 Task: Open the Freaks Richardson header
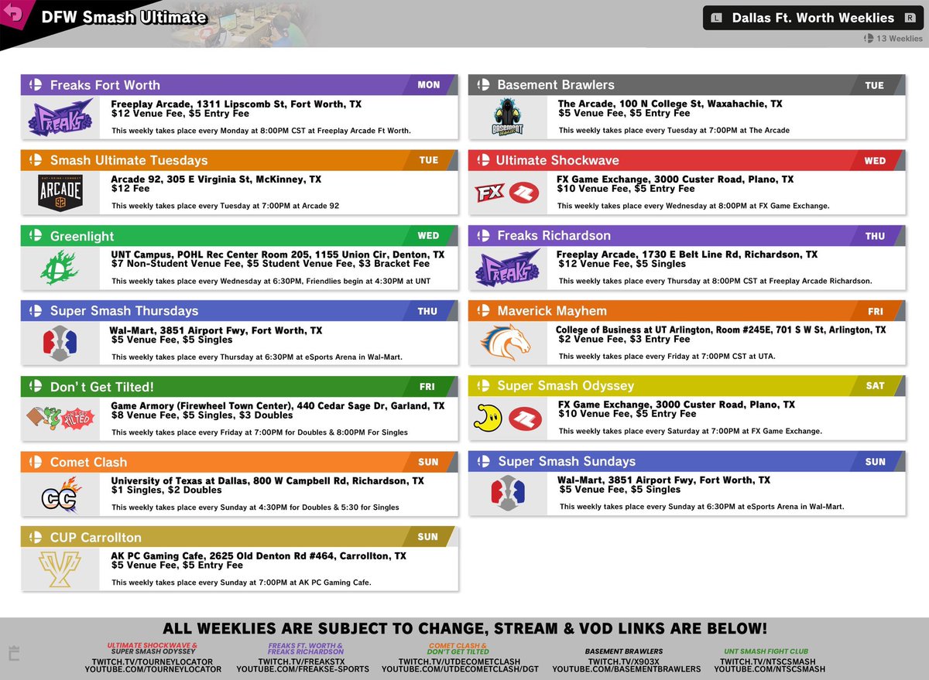(x=687, y=236)
